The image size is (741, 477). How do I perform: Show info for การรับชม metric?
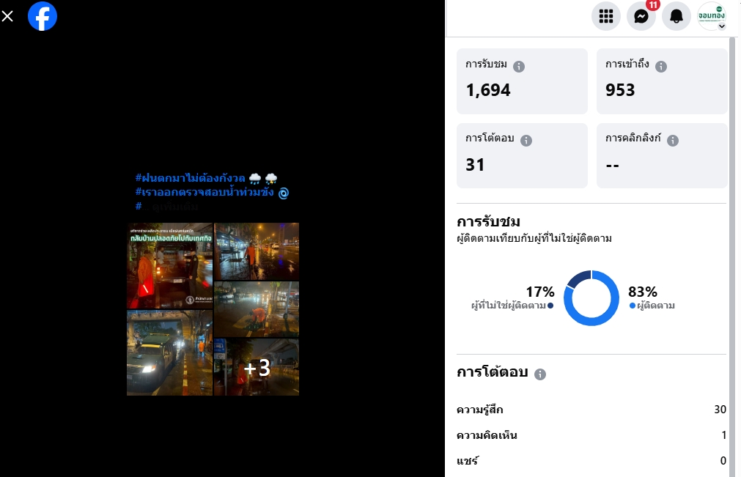pyautogui.click(x=519, y=67)
